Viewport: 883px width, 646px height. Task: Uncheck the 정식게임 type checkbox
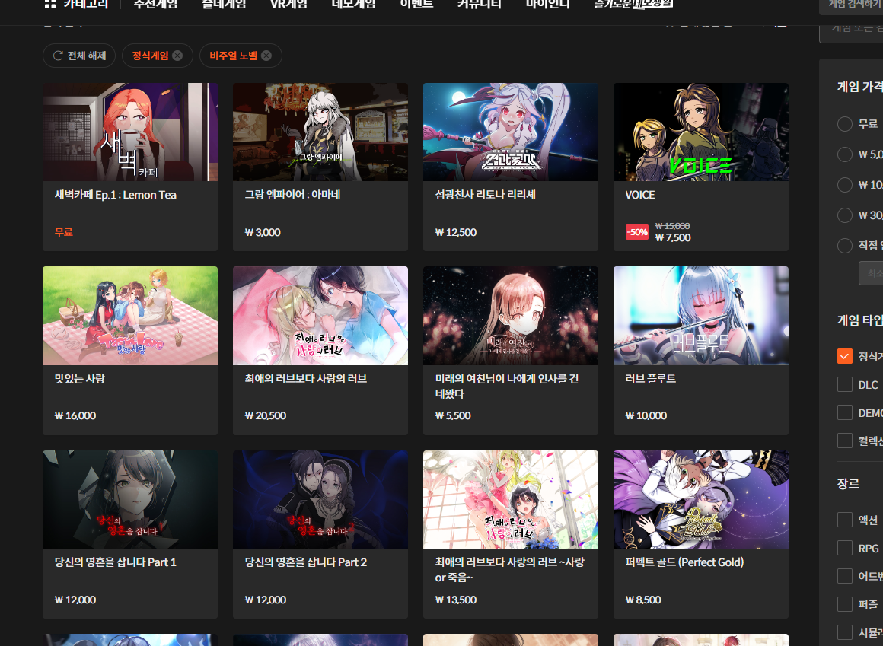844,356
